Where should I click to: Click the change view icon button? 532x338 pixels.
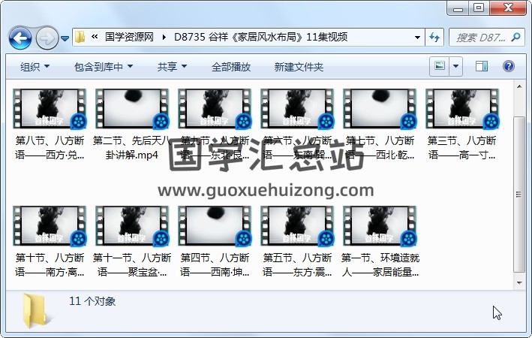click(440, 67)
